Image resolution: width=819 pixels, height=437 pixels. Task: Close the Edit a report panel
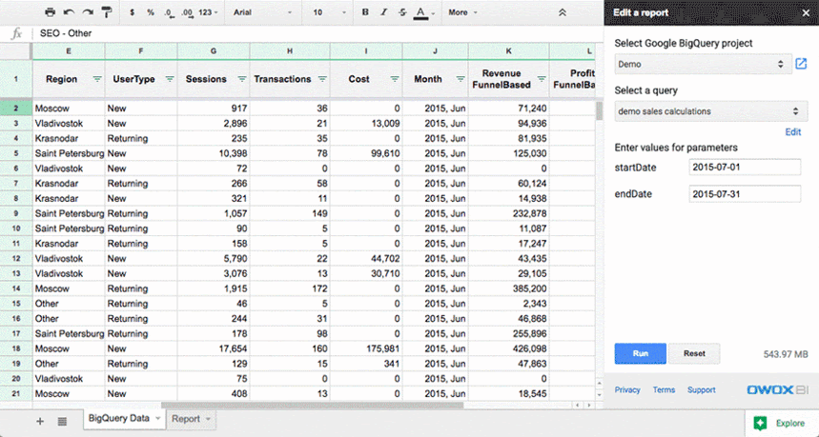click(806, 13)
